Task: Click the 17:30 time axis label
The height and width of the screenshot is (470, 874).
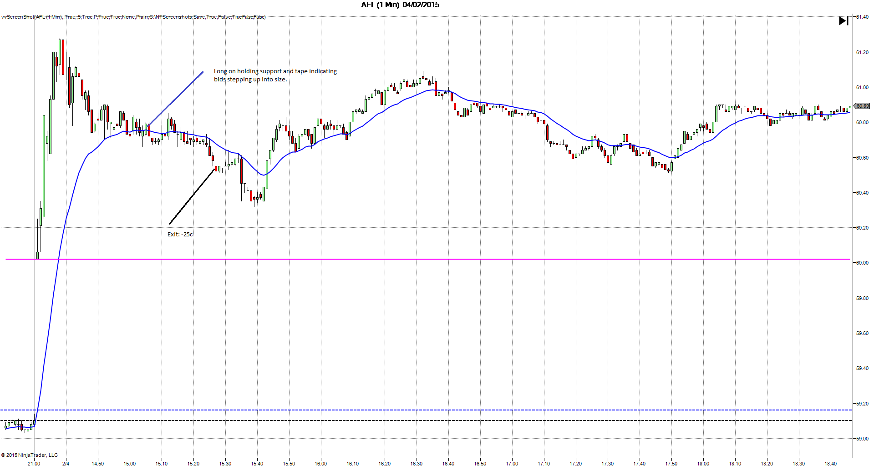Action: coord(608,464)
